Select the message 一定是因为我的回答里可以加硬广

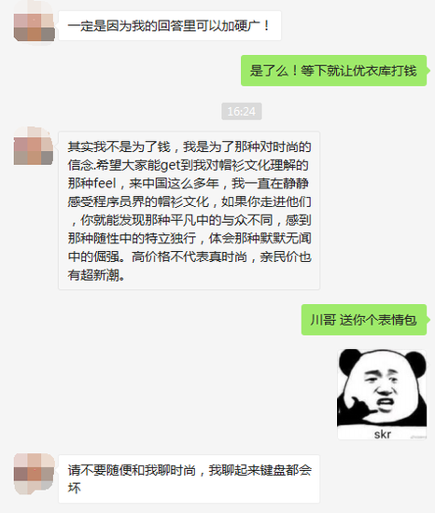170,26
